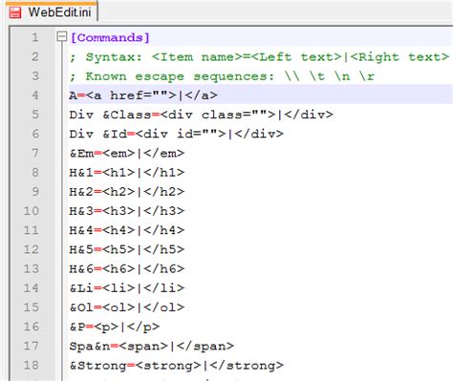Click the H&4=<h4> line
The width and height of the screenshot is (453, 381).
click(x=127, y=230)
